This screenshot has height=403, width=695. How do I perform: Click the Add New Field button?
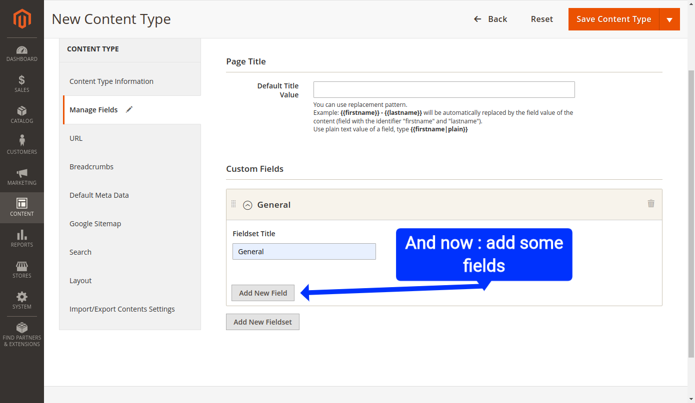tap(263, 293)
